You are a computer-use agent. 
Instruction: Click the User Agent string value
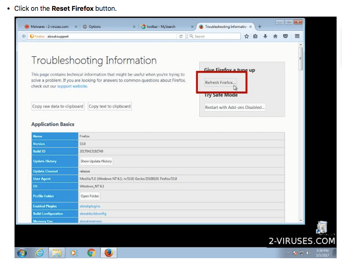coord(128,178)
